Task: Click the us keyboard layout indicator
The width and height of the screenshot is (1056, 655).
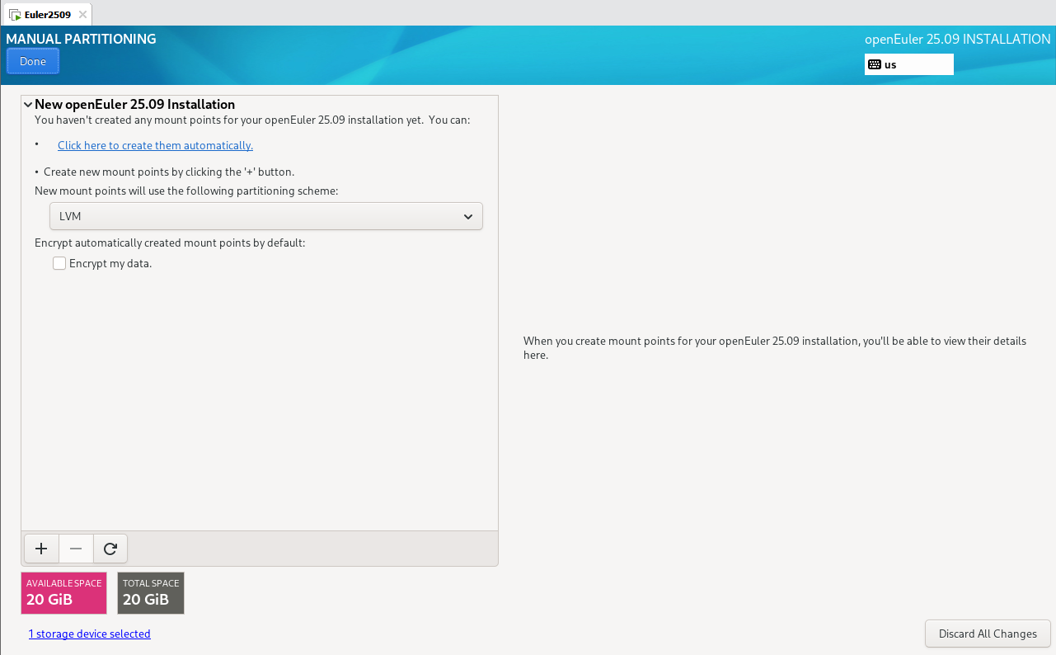Action: 909,64
